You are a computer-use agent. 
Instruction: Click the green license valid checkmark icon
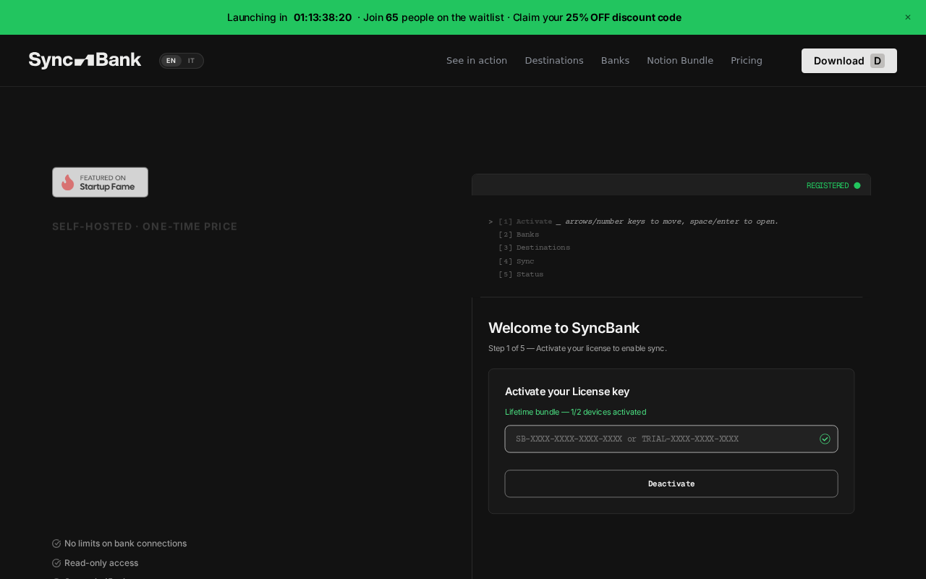click(x=825, y=439)
